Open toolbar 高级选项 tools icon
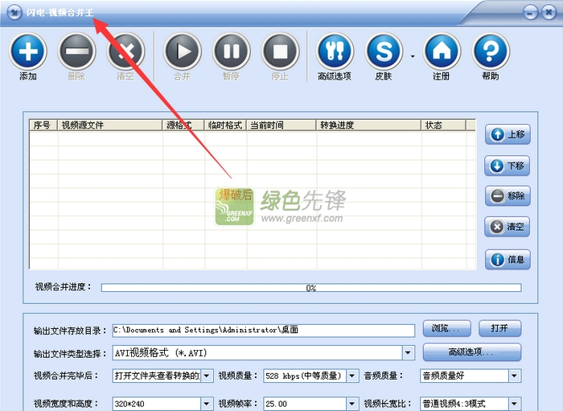 [x=335, y=51]
